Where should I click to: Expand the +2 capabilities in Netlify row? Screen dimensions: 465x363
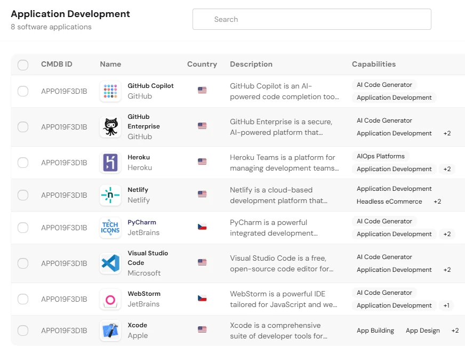click(437, 201)
